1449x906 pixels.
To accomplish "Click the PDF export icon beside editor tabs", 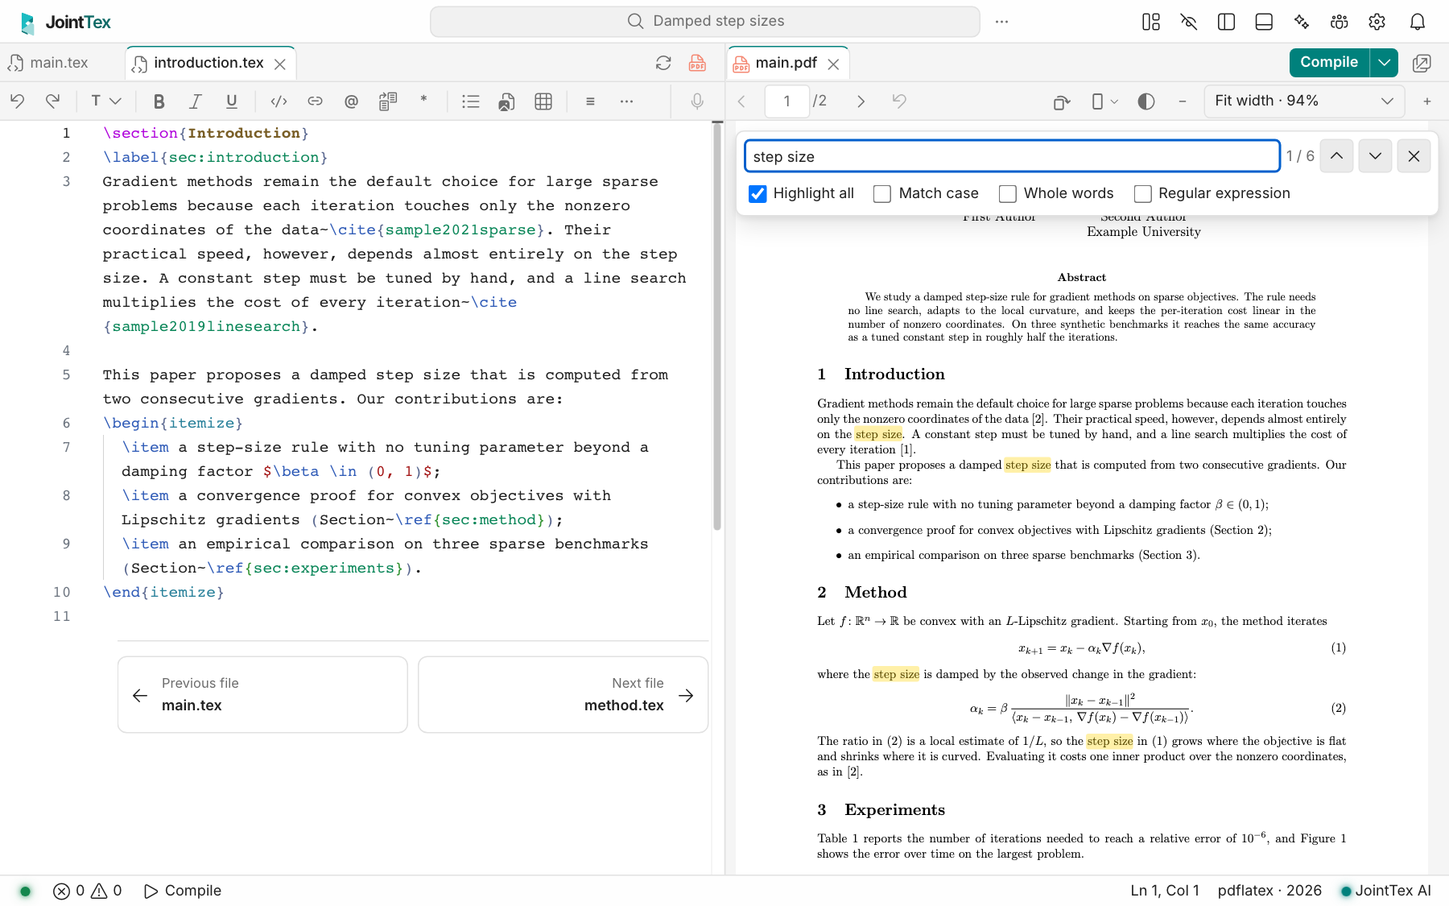I will pyautogui.click(x=697, y=63).
